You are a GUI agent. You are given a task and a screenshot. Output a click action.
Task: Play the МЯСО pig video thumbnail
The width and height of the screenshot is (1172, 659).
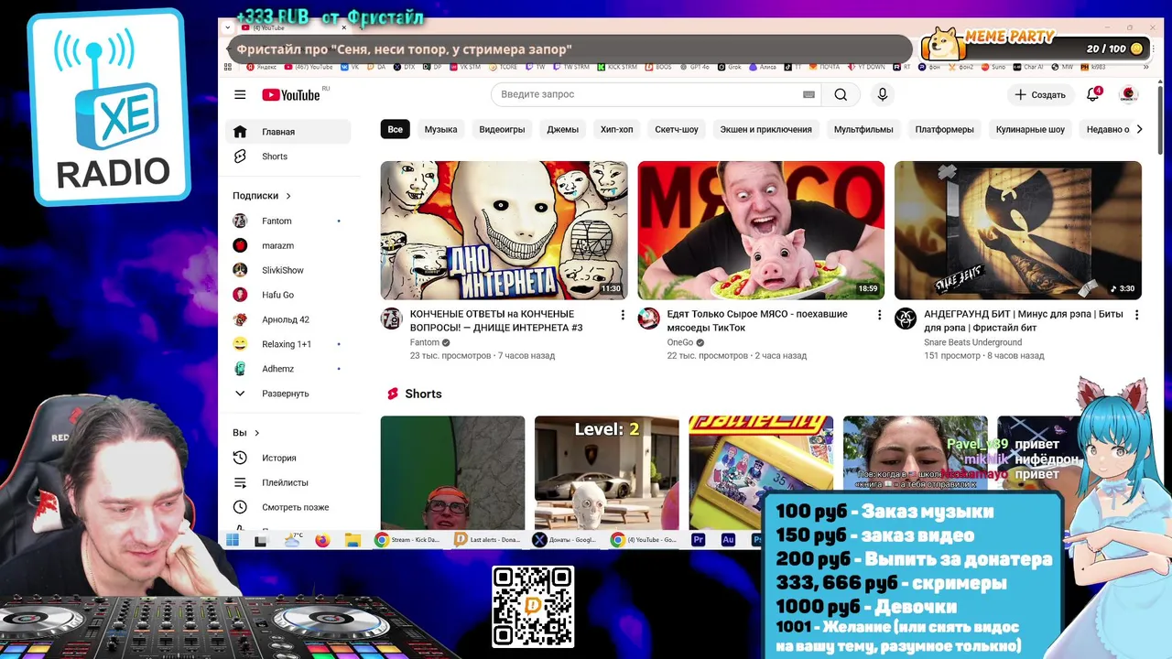tap(762, 231)
